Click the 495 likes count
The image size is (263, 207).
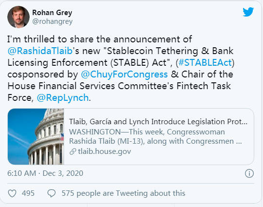pyautogui.click(x=28, y=193)
